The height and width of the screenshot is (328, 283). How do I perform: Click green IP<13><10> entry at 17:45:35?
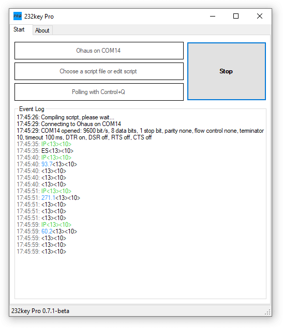tap(56, 144)
